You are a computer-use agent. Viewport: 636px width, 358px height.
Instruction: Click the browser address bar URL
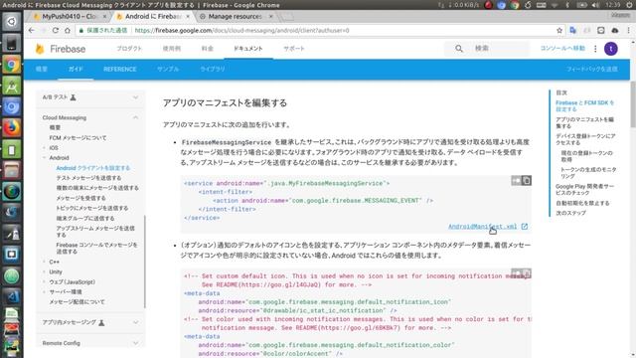pyautogui.click(x=241, y=31)
